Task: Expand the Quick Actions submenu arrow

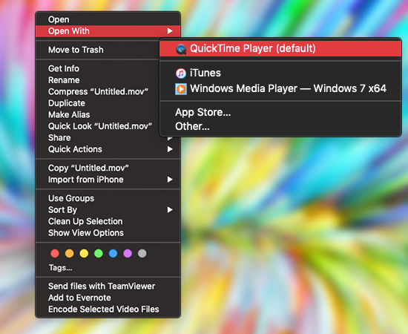Action: point(170,149)
